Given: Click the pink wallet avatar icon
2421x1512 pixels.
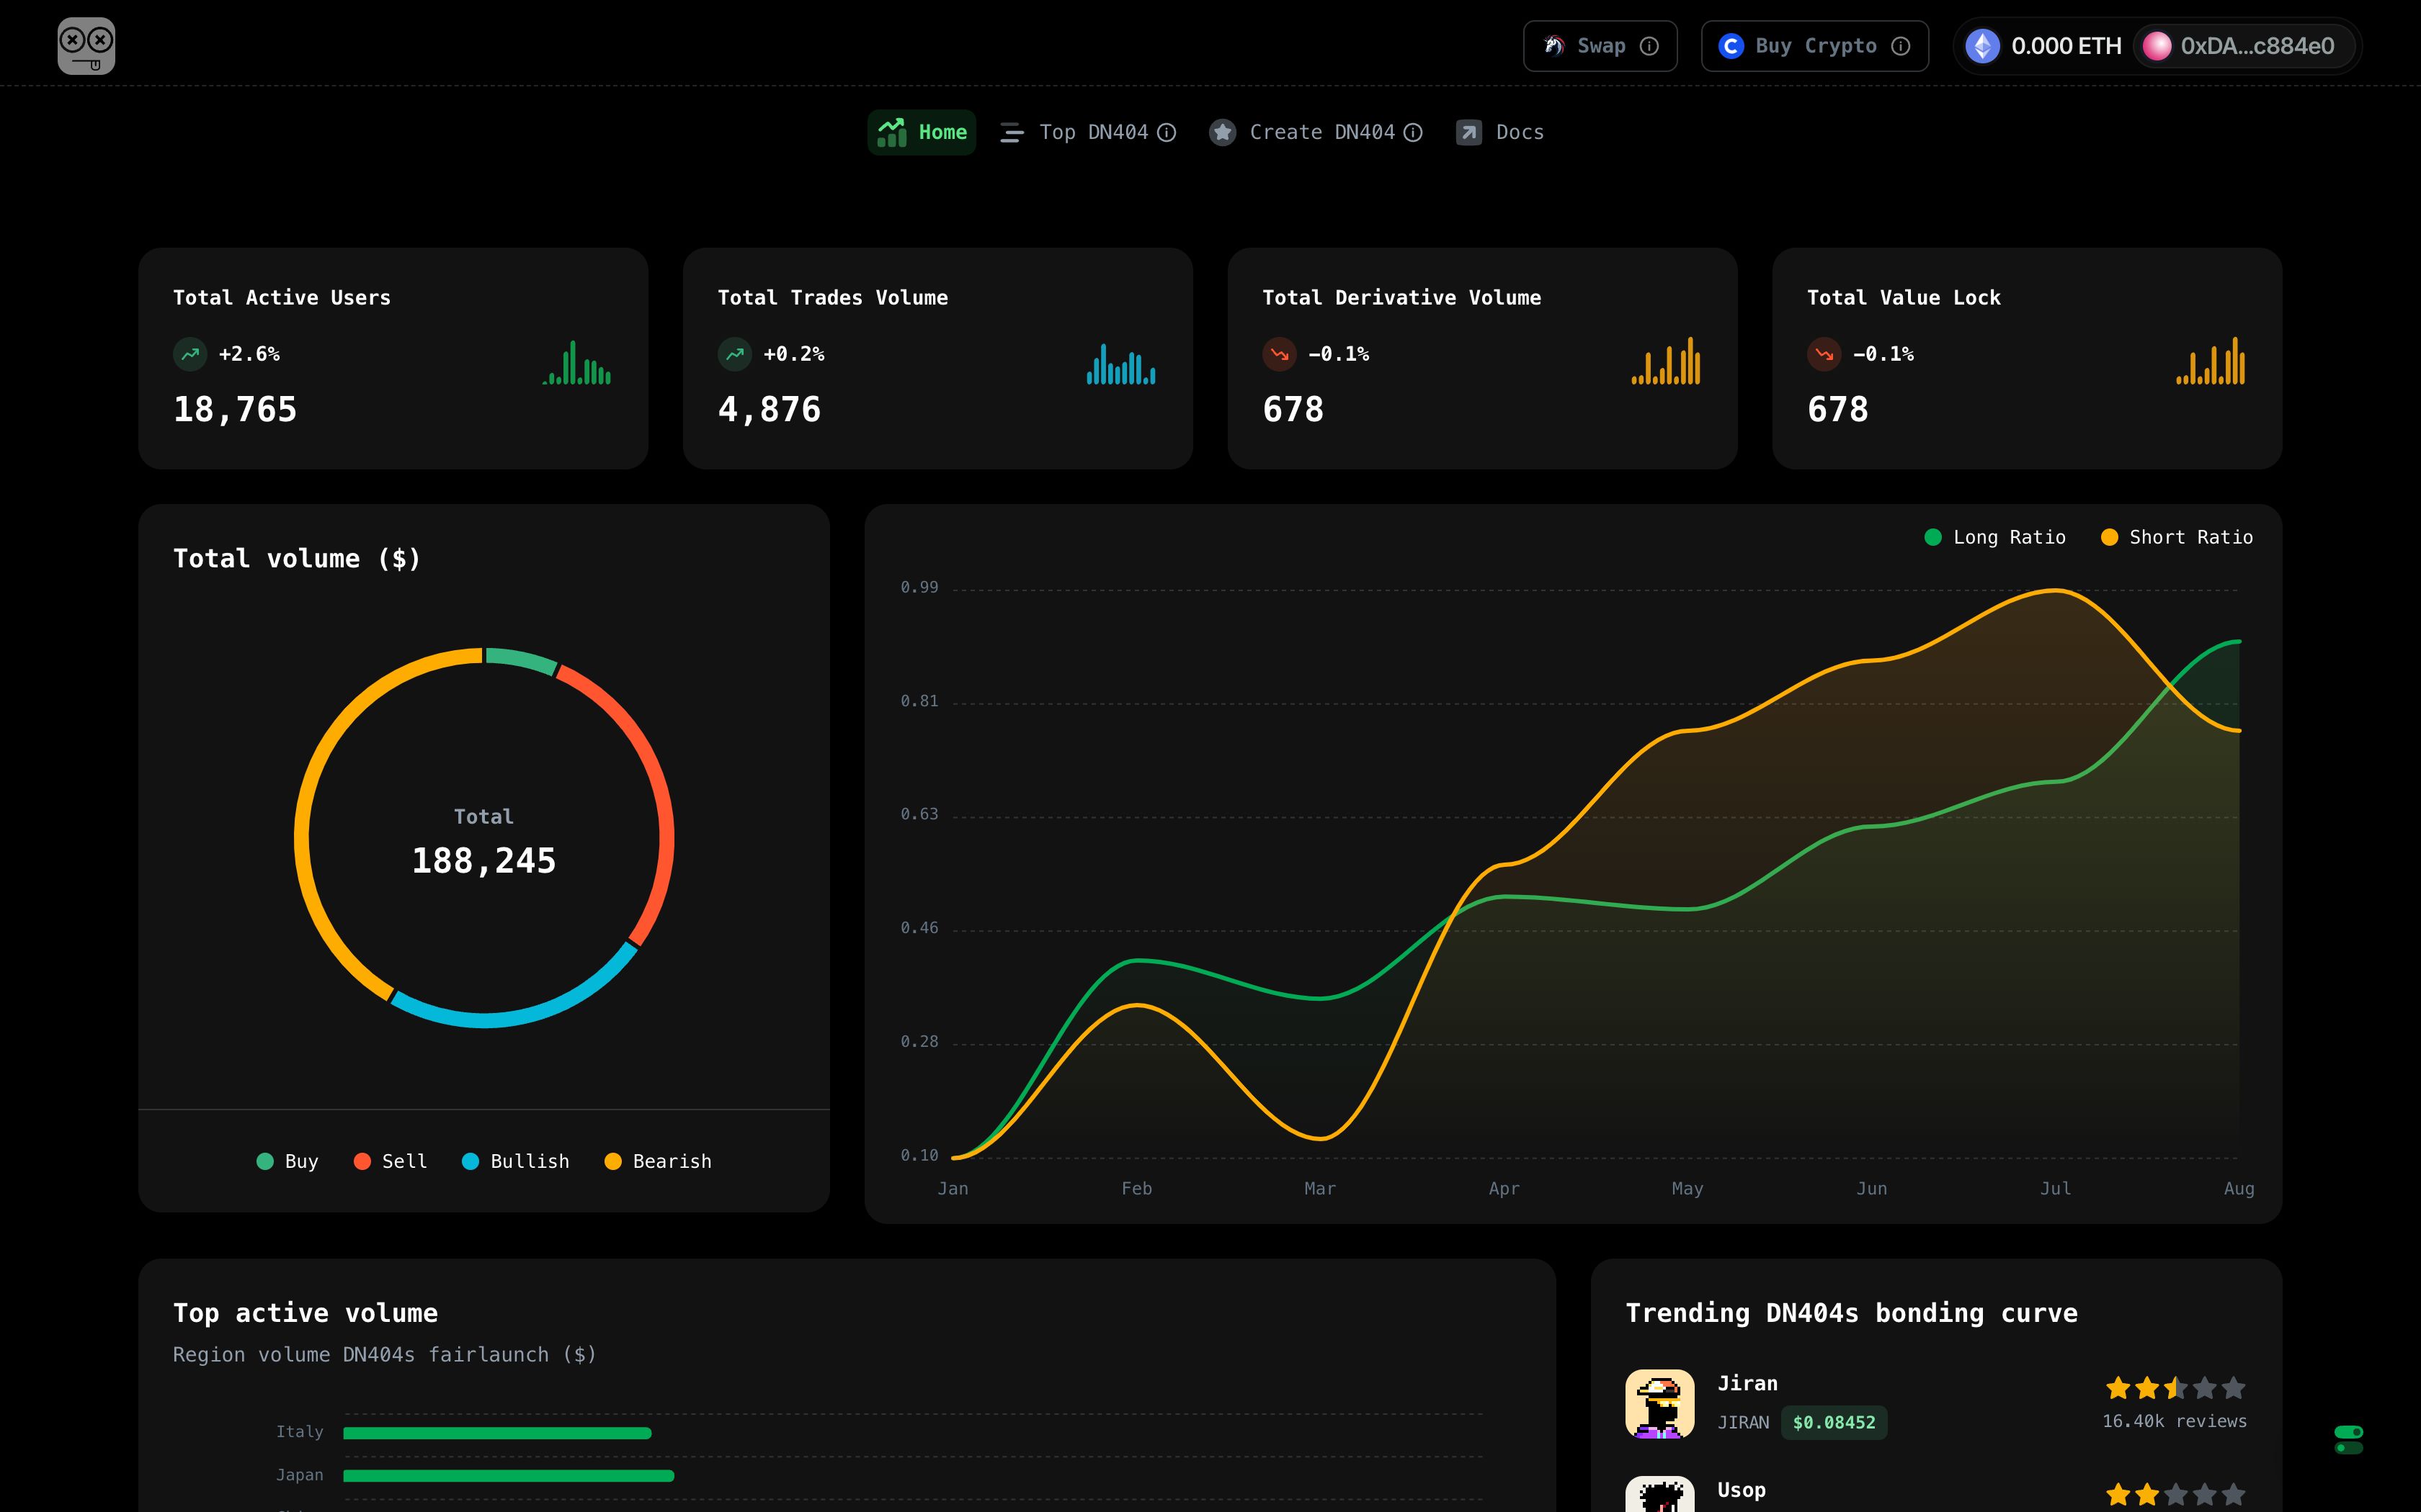Looking at the screenshot, I should coord(2157,46).
